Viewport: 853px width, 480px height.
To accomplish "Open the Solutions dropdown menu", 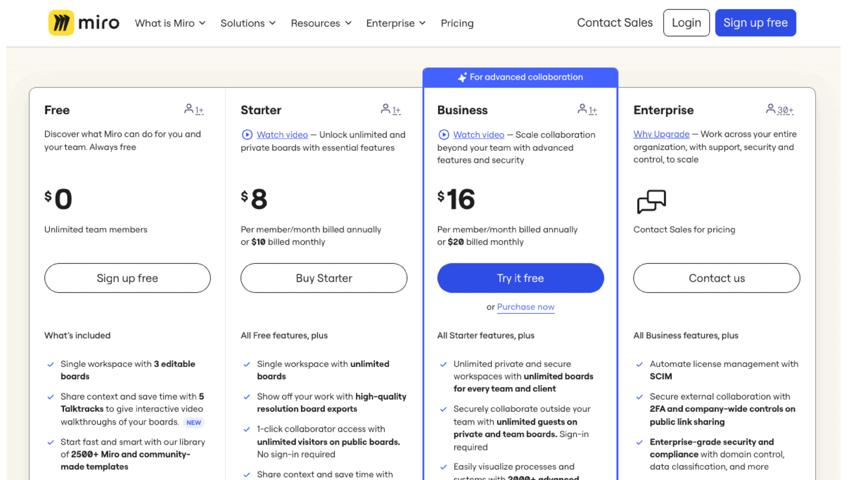I will coord(248,23).
